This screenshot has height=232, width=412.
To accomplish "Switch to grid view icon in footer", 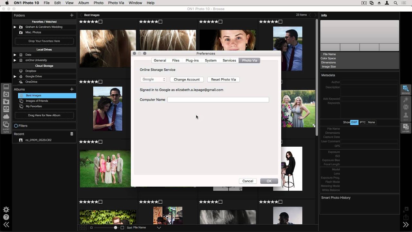I will (x=83, y=227).
